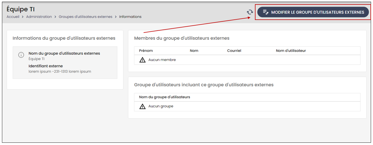Click the pencil icon inside the Modifier button

(x=266, y=12)
